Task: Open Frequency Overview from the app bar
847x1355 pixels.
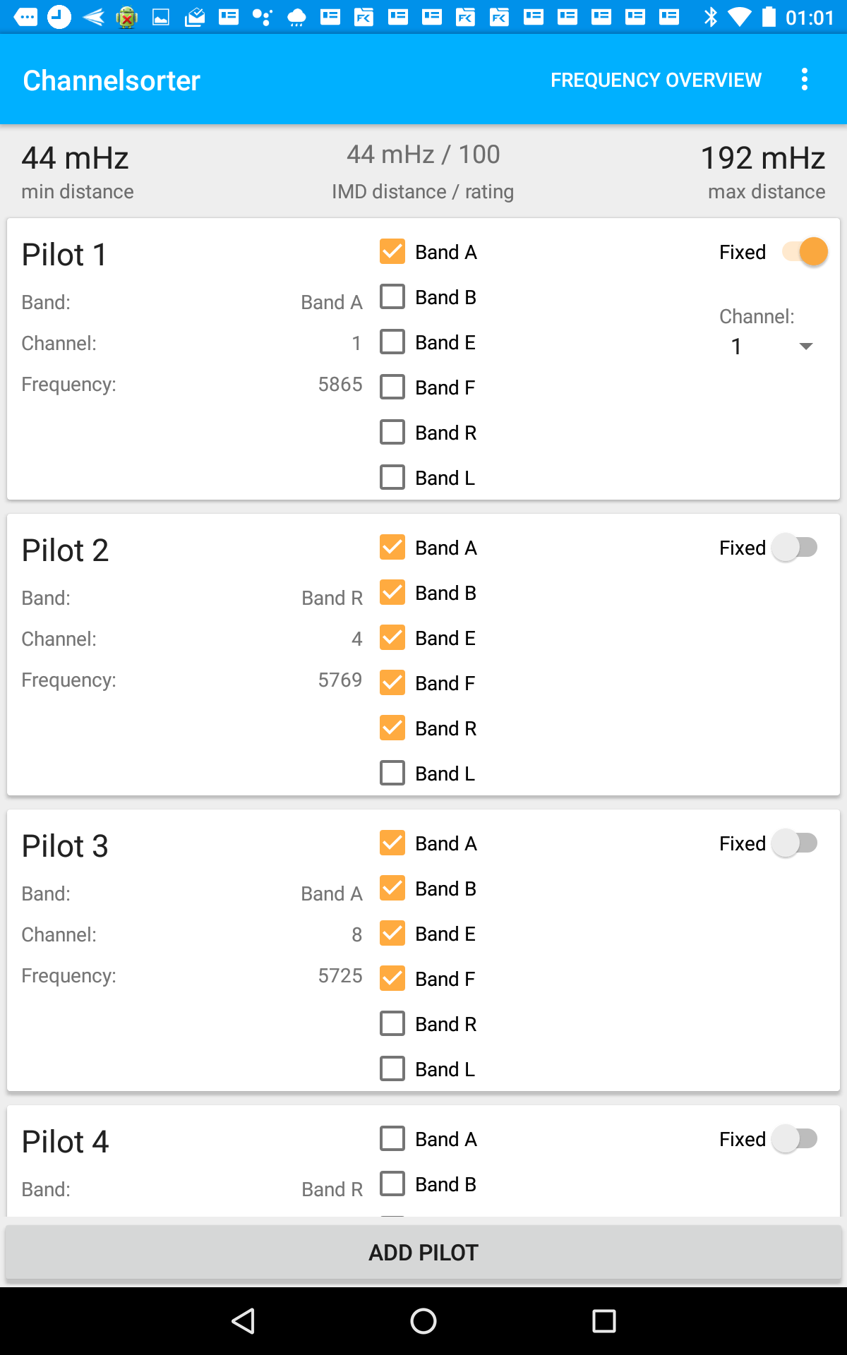Action: click(656, 80)
